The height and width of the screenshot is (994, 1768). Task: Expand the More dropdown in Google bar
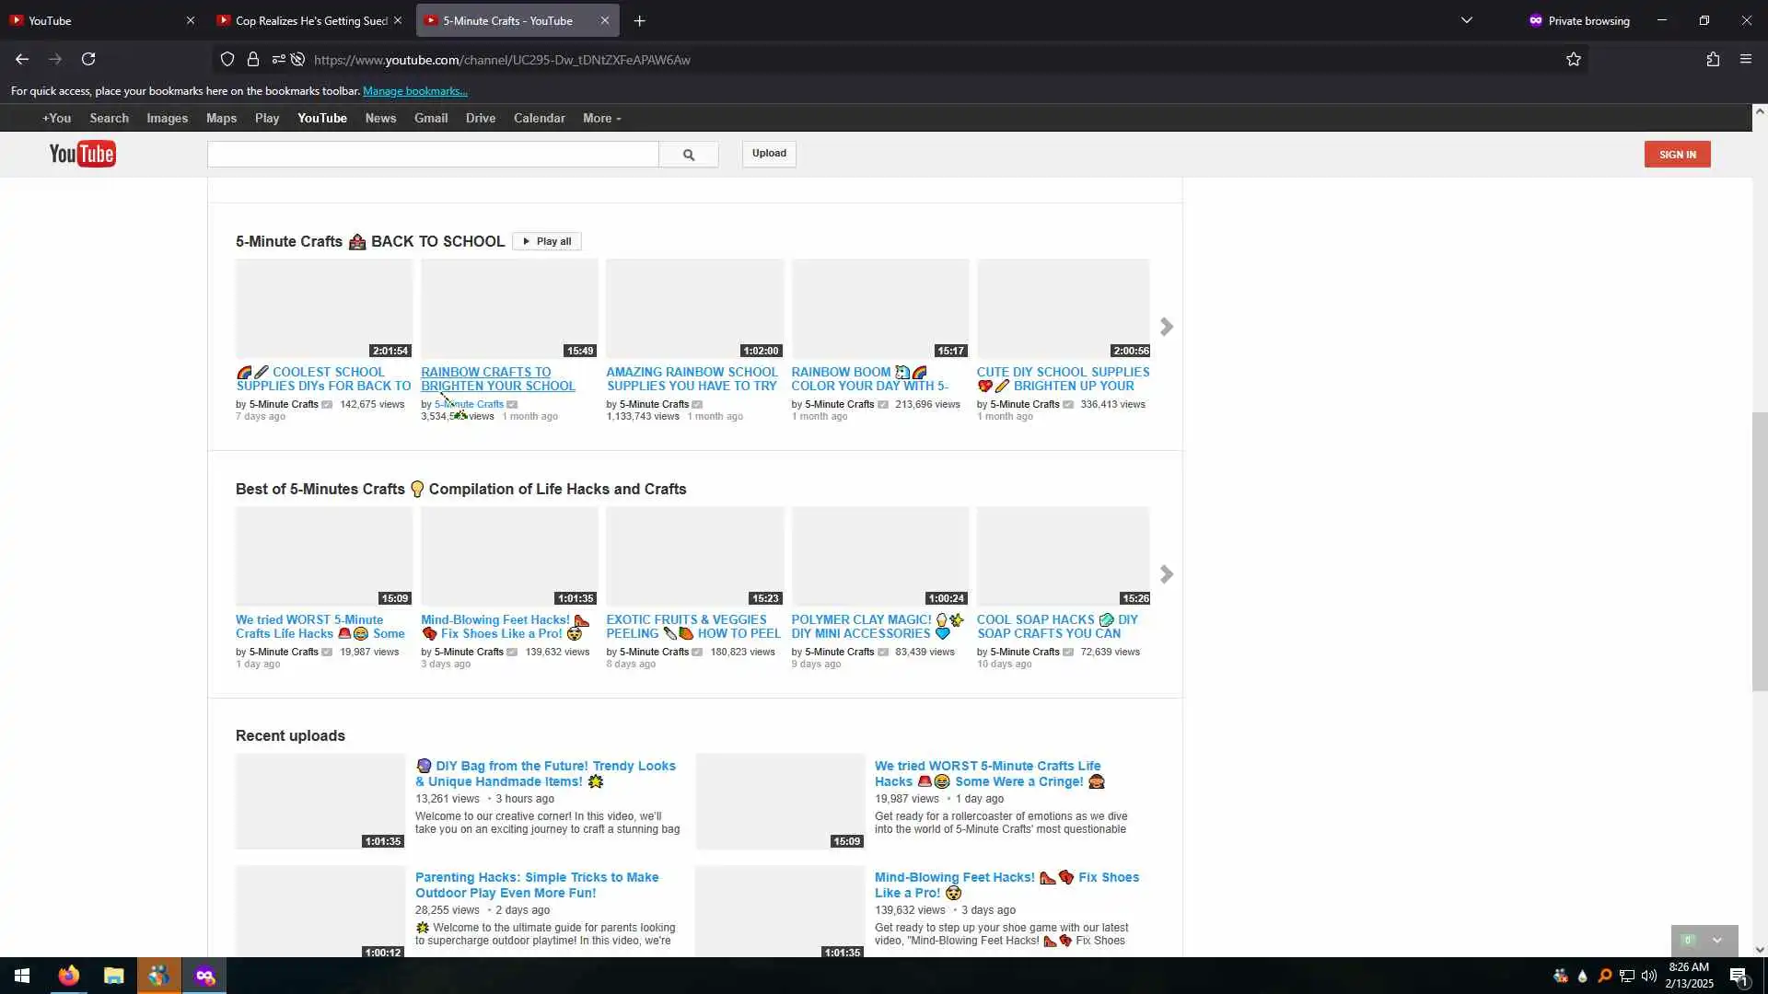[x=601, y=119]
